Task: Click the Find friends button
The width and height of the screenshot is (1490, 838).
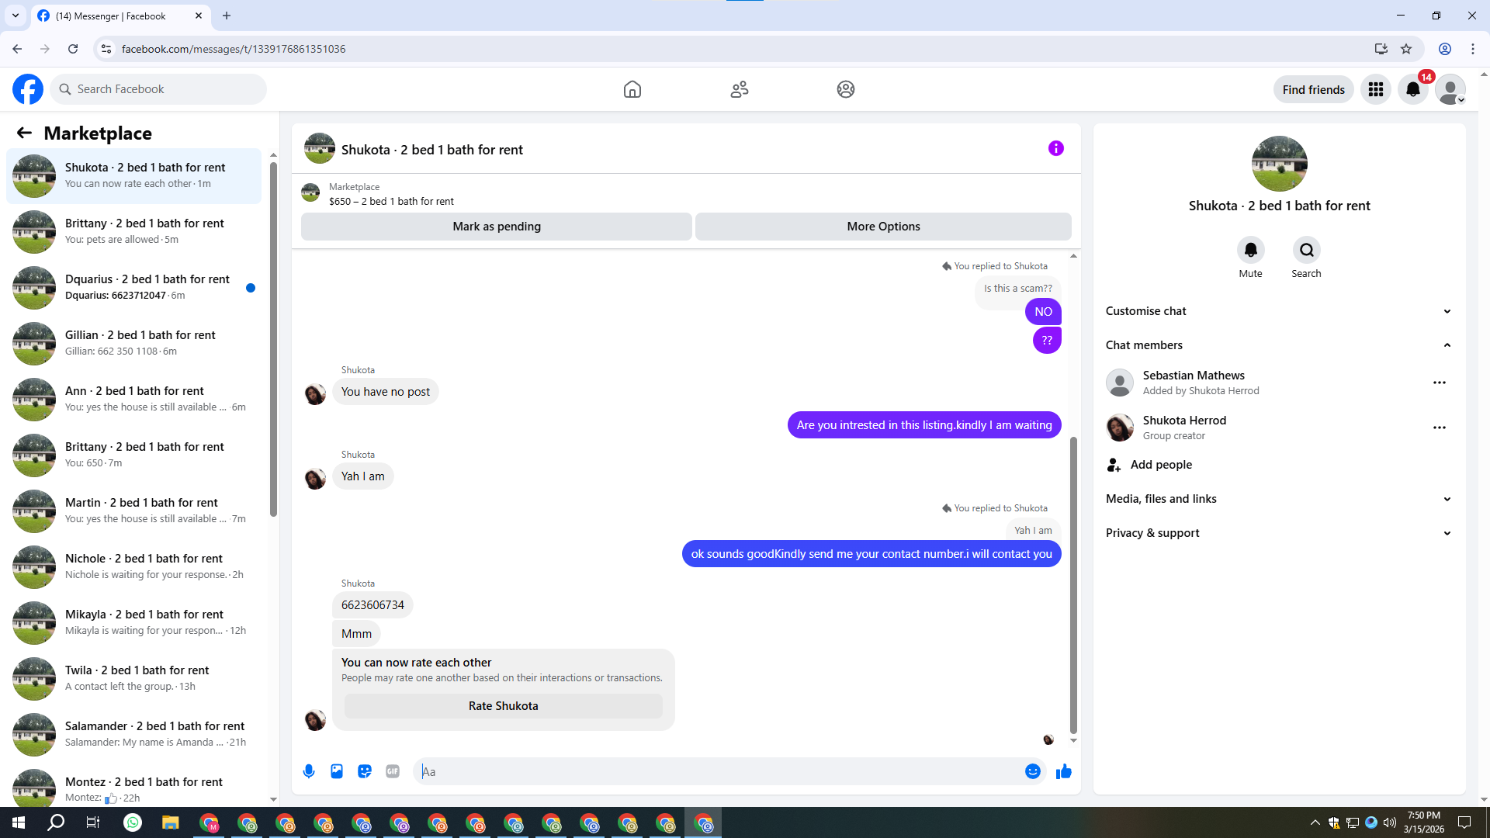Action: (1314, 89)
